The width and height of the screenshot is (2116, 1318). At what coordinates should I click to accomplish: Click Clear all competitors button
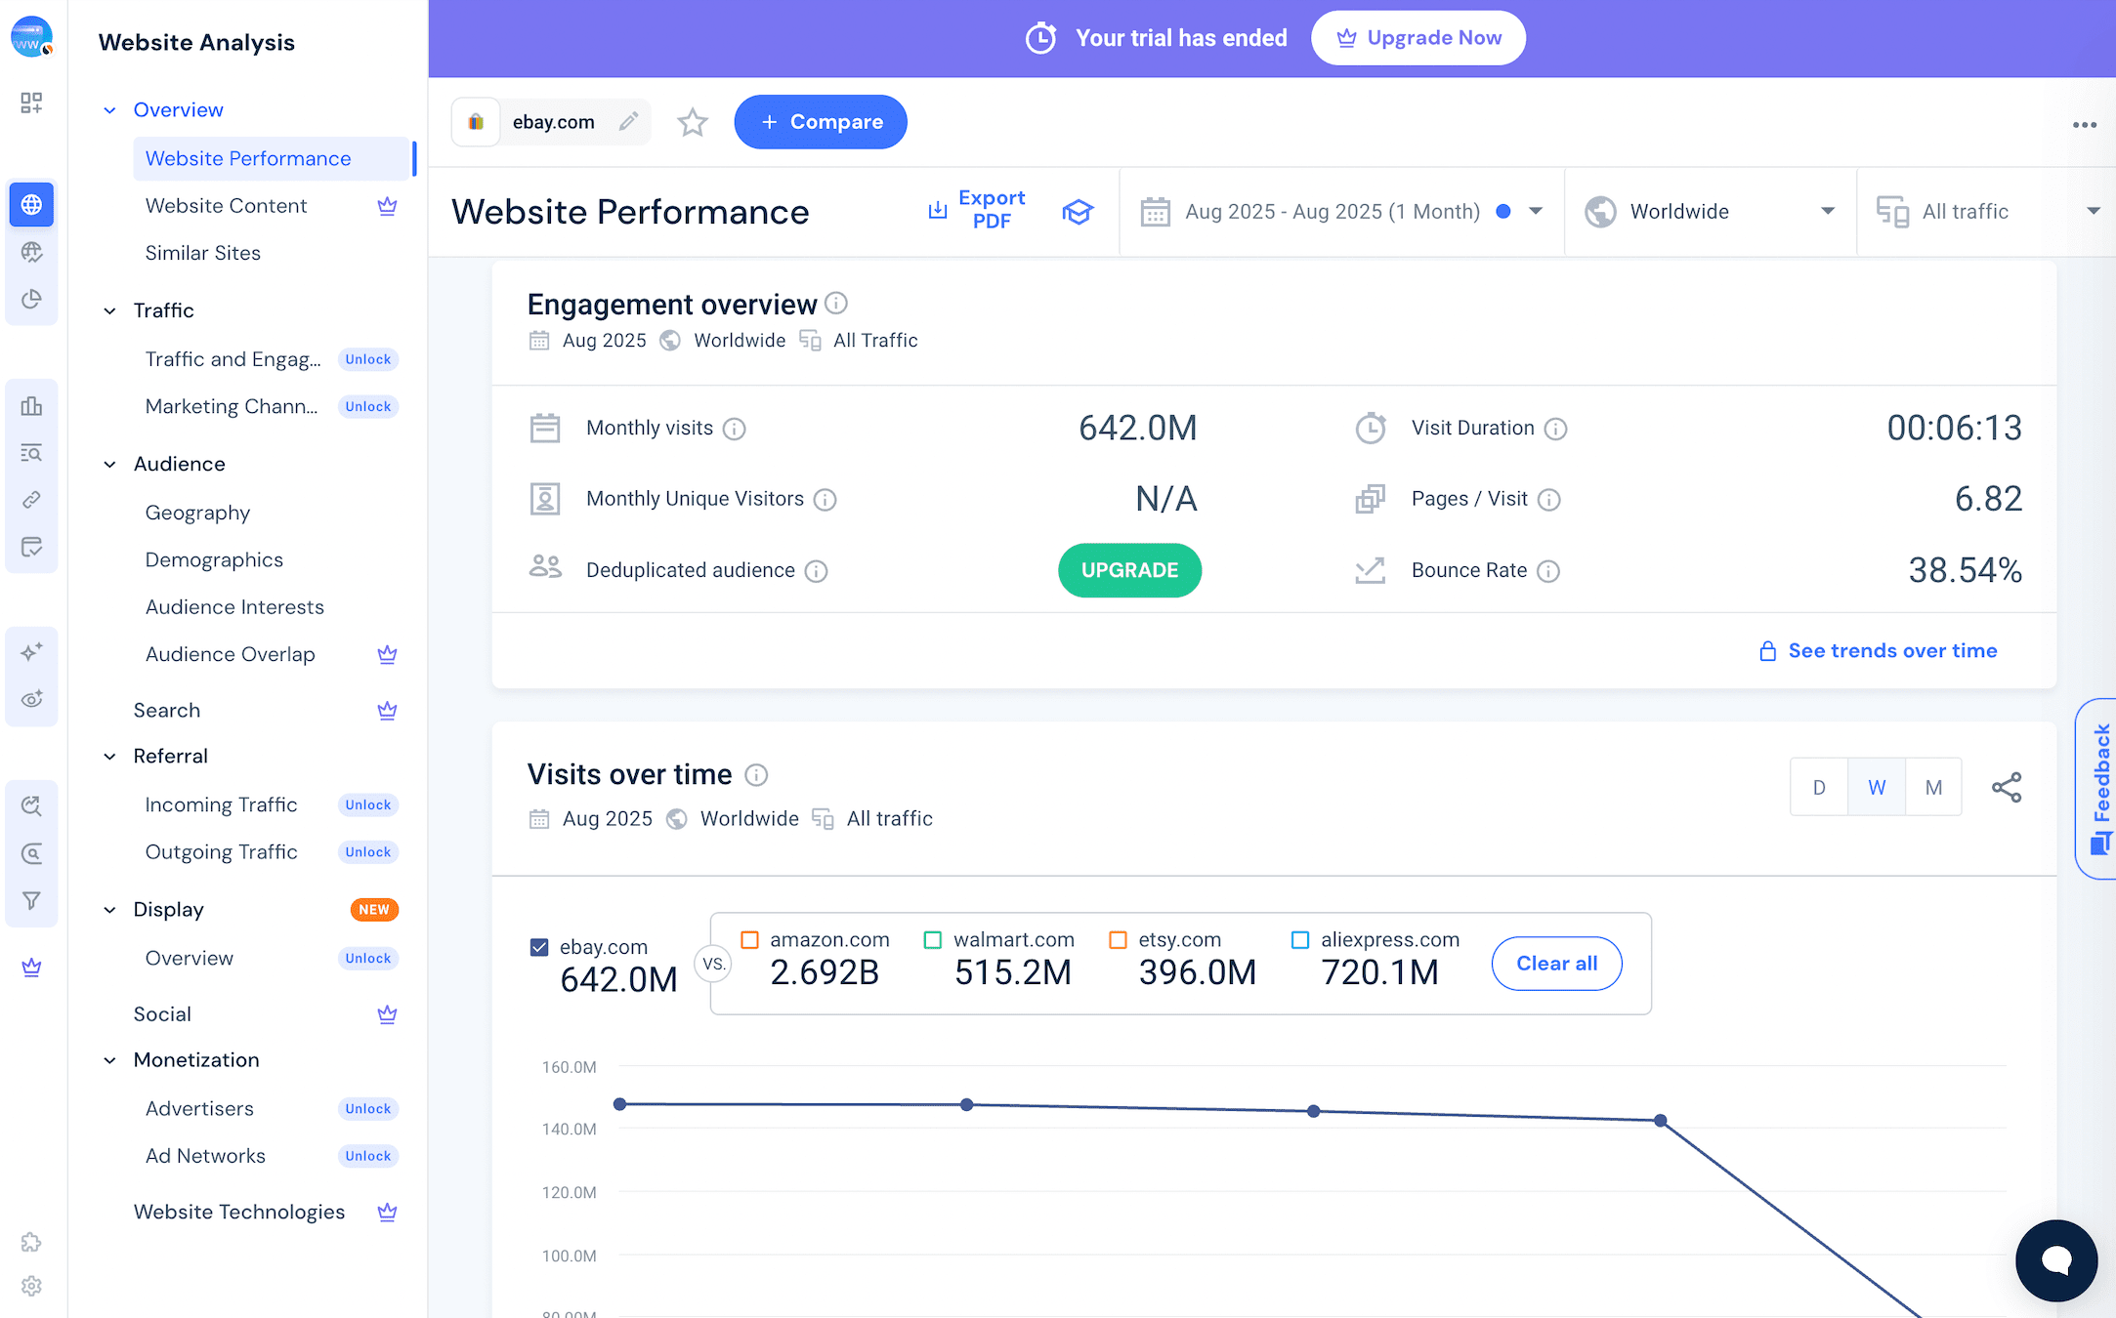coord(1557,964)
